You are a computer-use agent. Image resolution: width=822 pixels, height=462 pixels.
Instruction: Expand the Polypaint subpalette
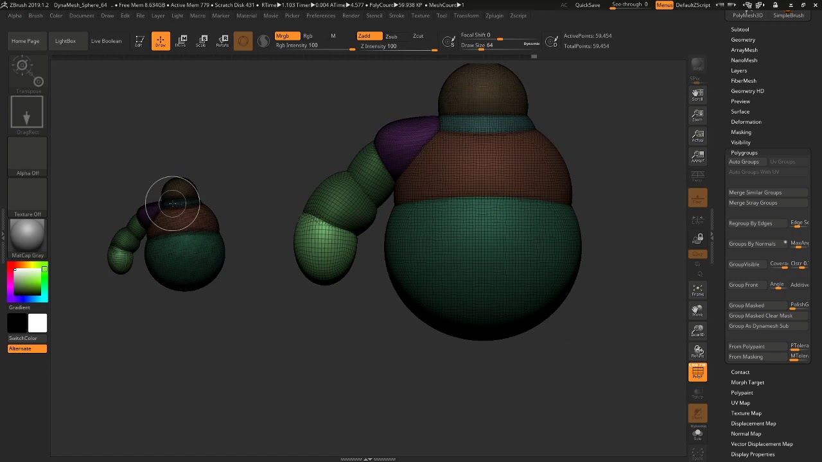tap(742, 393)
